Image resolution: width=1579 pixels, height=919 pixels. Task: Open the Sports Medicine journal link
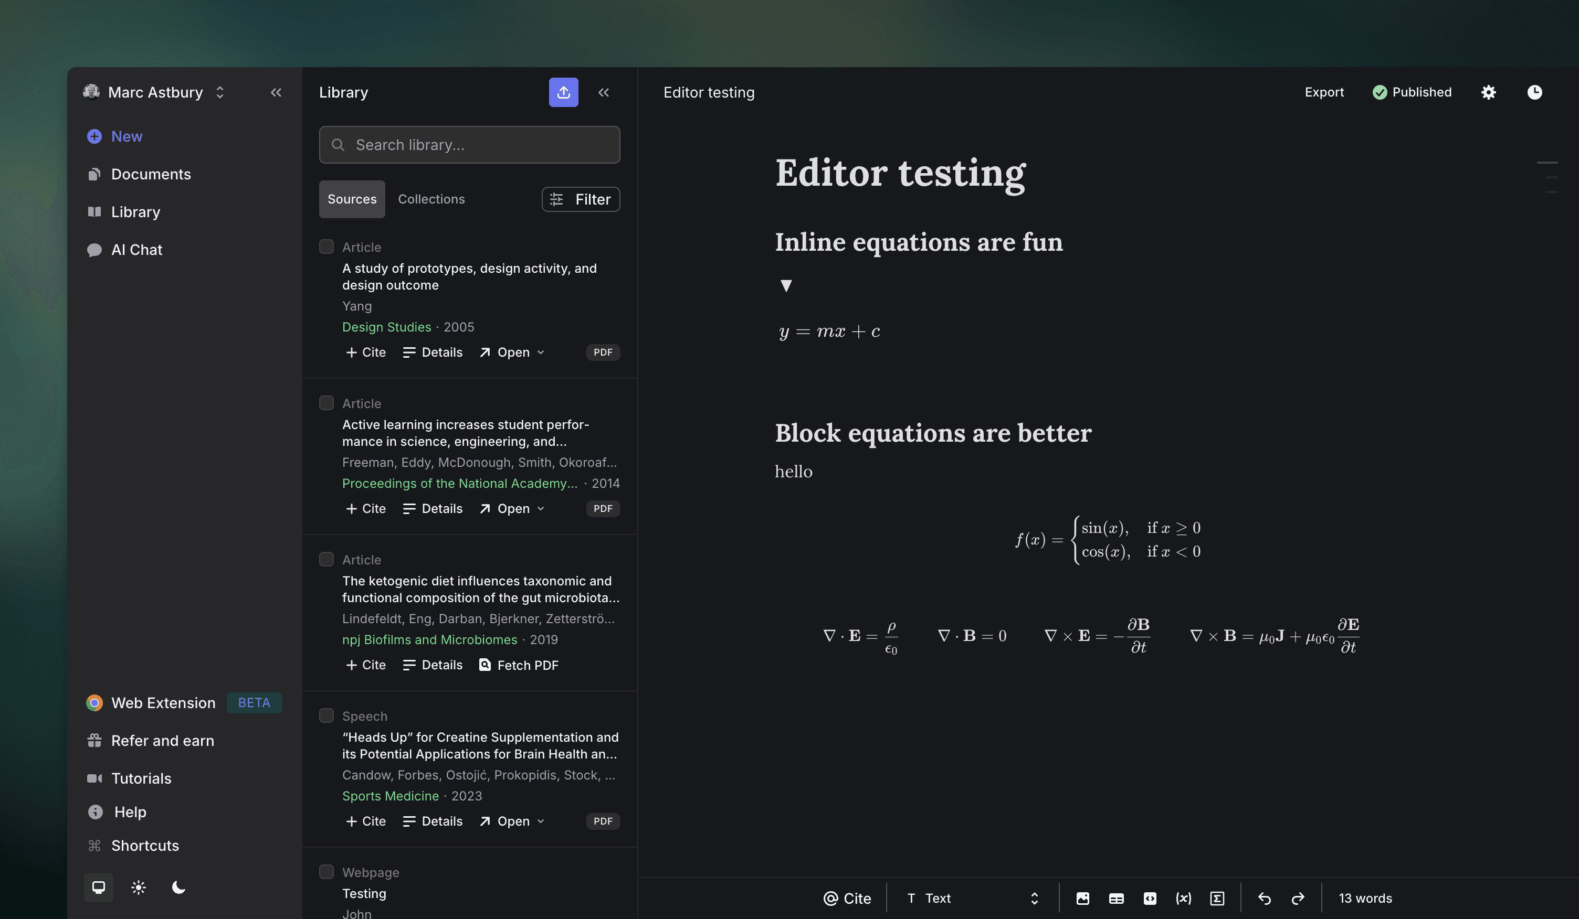391,796
